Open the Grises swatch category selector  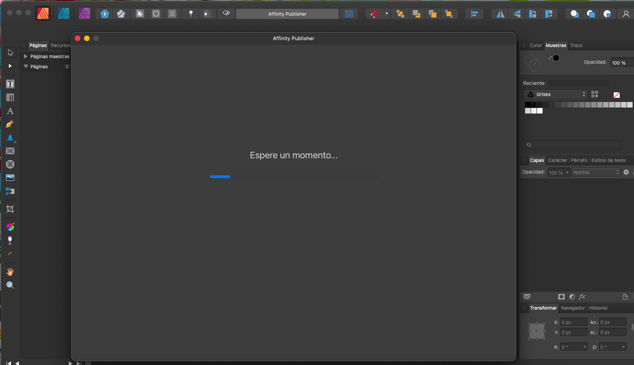[554, 94]
